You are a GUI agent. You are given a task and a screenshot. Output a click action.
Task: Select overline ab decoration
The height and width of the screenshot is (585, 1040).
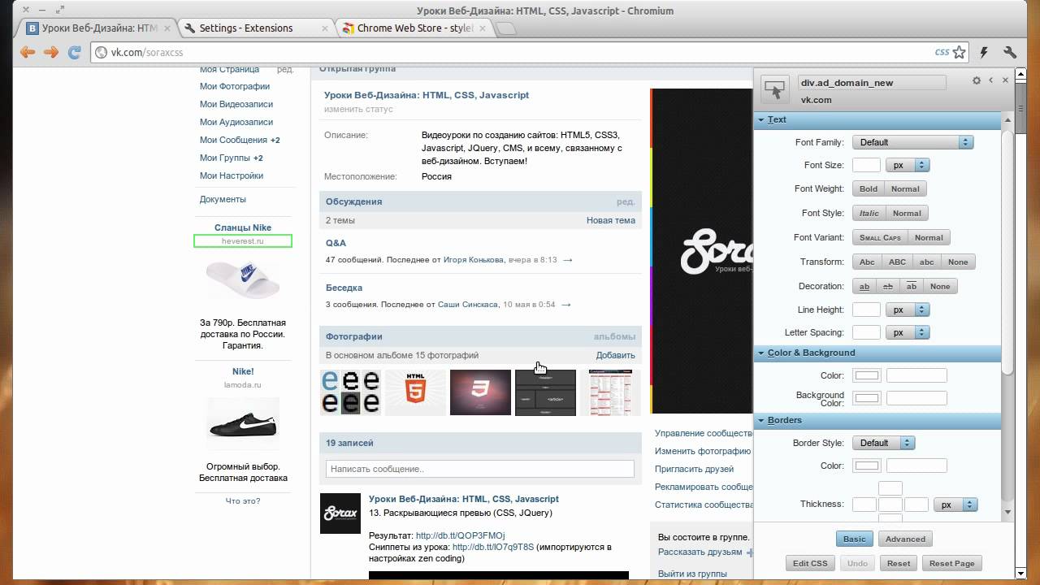tap(912, 286)
